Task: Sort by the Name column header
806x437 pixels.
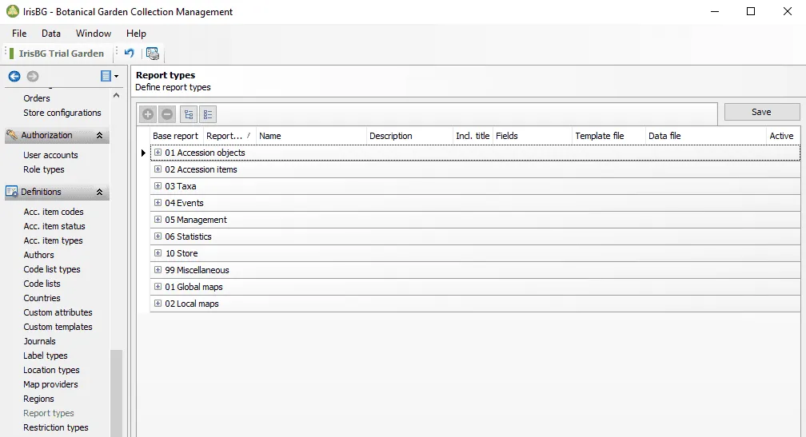Action: pyautogui.click(x=311, y=136)
